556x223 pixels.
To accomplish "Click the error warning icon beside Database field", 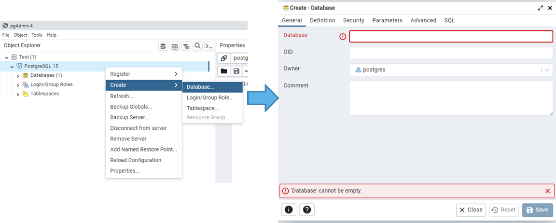I will 343,36.
